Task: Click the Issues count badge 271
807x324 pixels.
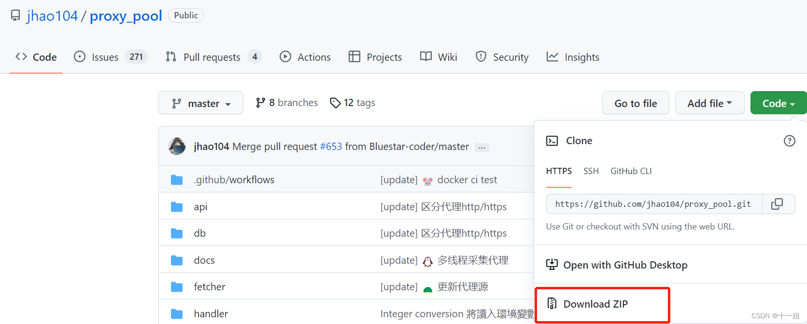Action: [136, 57]
